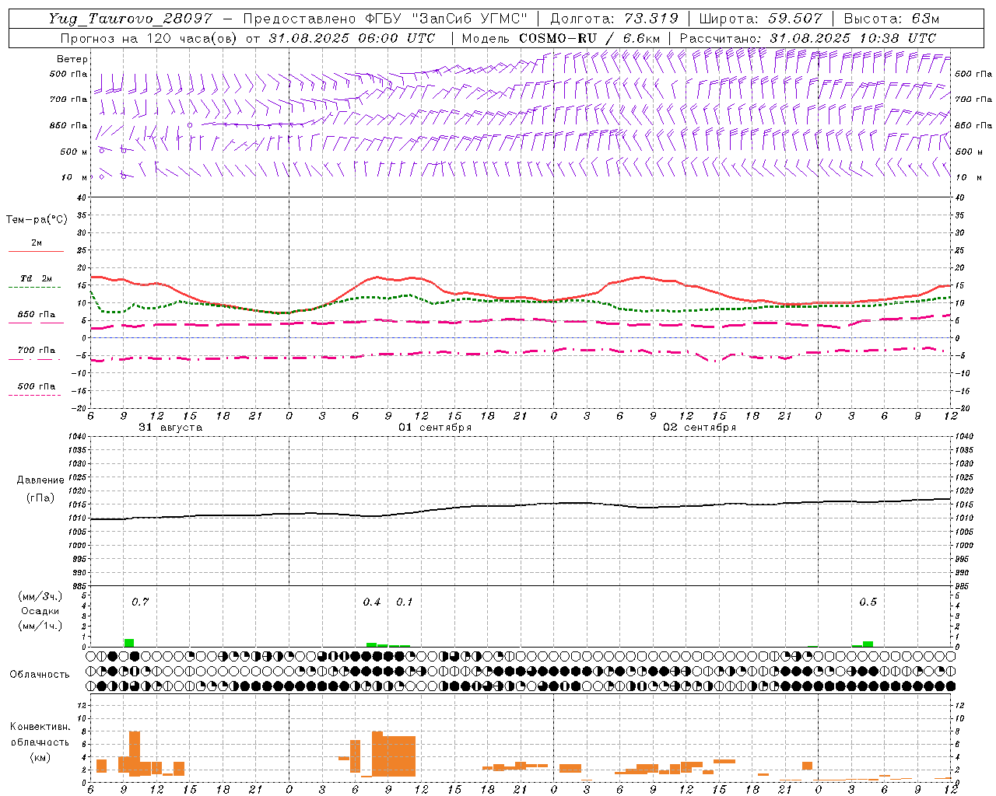Viewport: 996px width, 796px height.
Task: Click the date label 02 сентября
Action: 700,428
